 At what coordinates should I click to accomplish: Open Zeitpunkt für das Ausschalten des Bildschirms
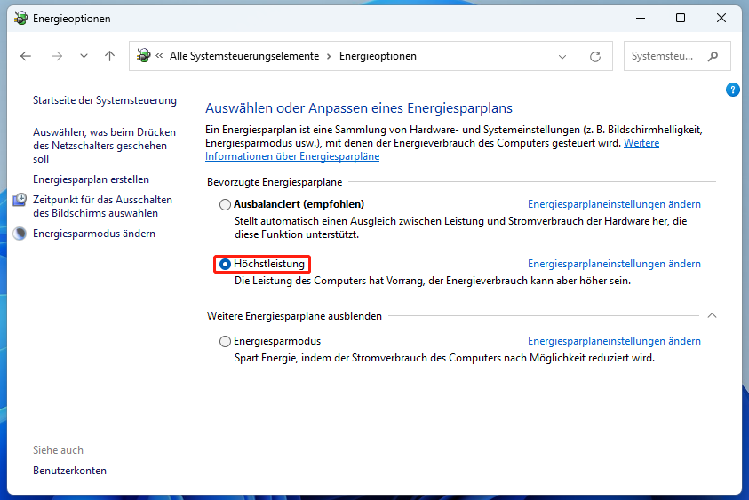tap(102, 206)
